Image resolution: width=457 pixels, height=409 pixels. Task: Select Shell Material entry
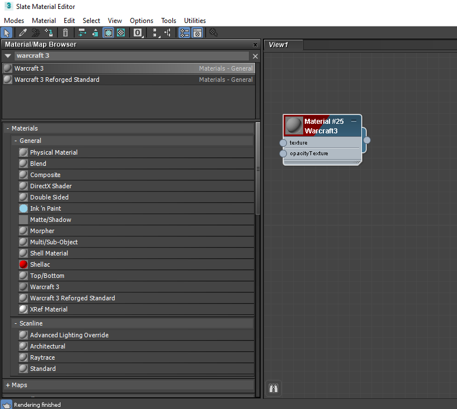136,253
